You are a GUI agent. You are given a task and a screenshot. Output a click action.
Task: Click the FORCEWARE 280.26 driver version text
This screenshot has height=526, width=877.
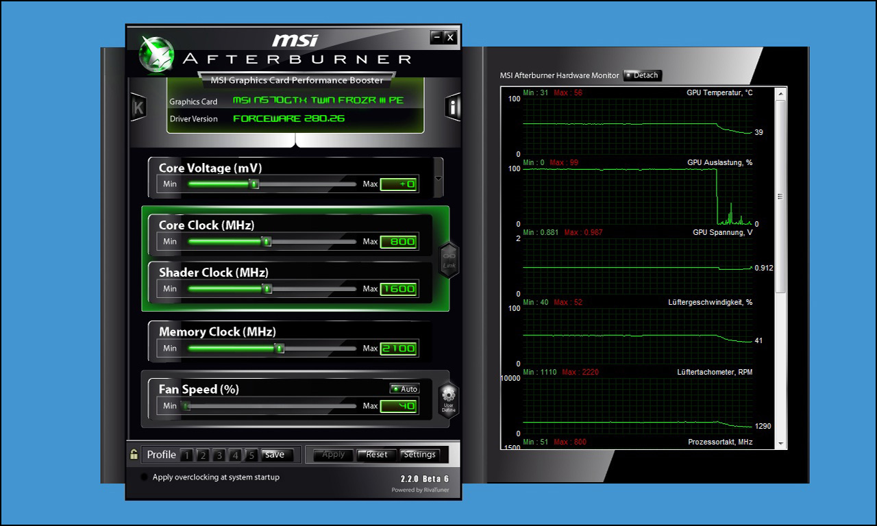[289, 118]
